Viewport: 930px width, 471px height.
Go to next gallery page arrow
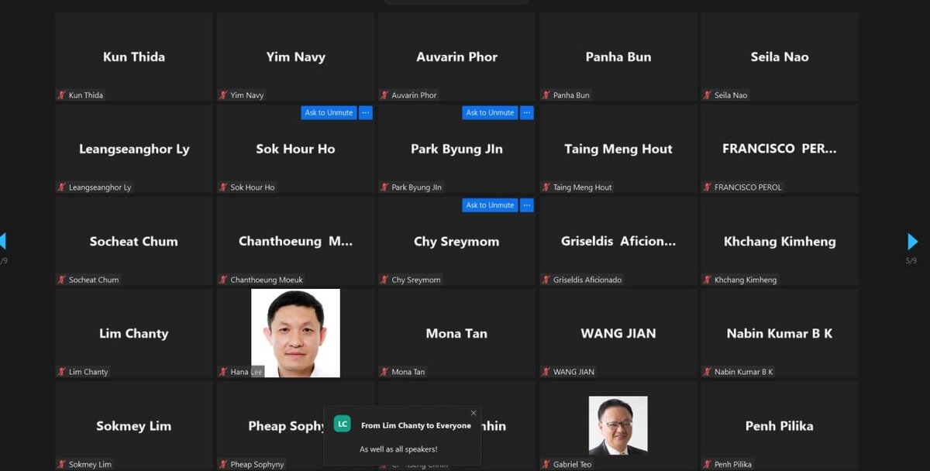912,242
